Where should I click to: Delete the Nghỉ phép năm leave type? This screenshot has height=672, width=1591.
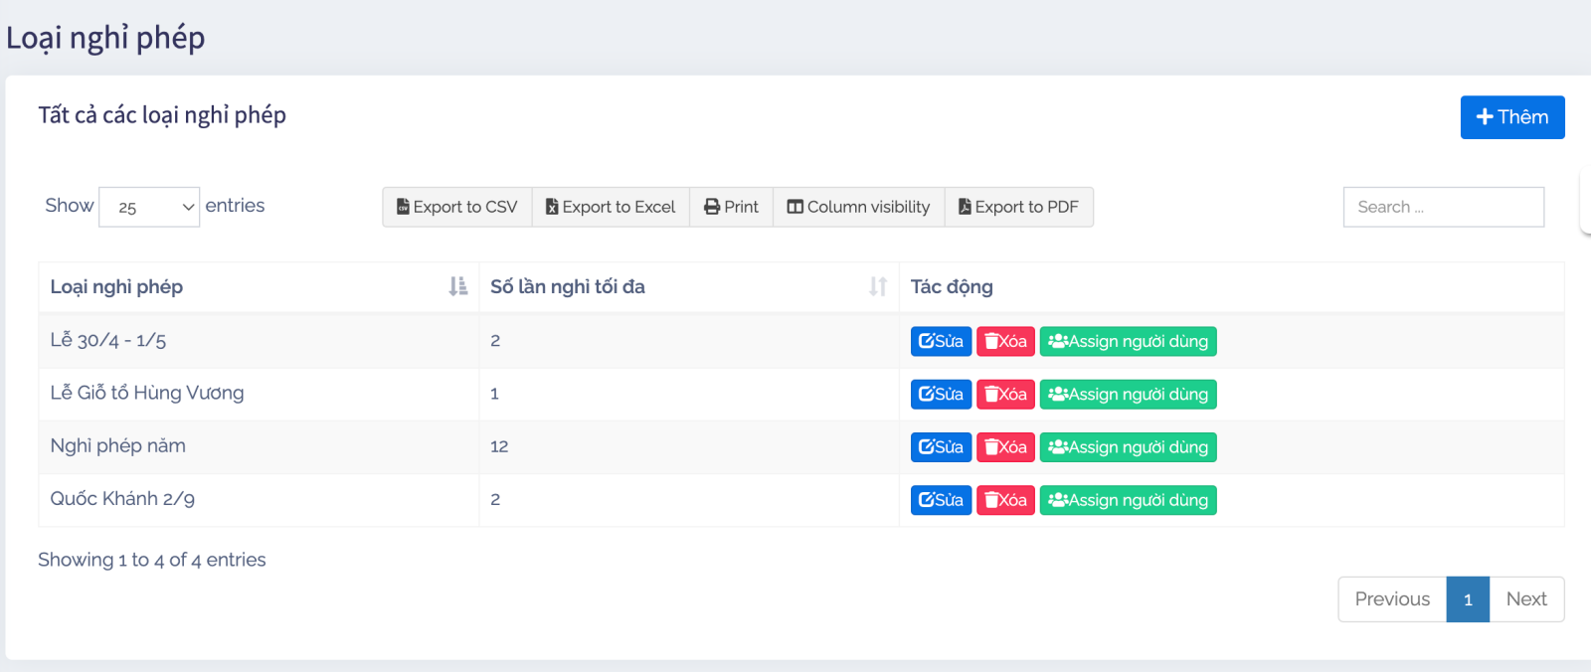1005,447
